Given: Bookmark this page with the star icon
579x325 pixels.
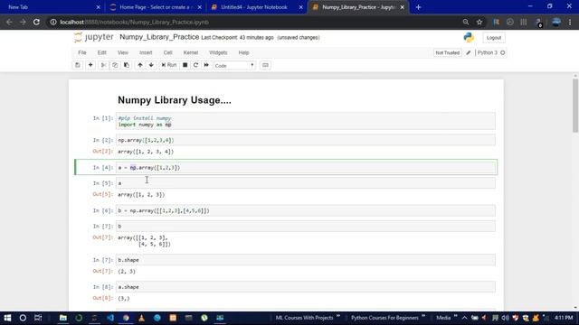Looking at the screenshot, I should coord(479,22).
